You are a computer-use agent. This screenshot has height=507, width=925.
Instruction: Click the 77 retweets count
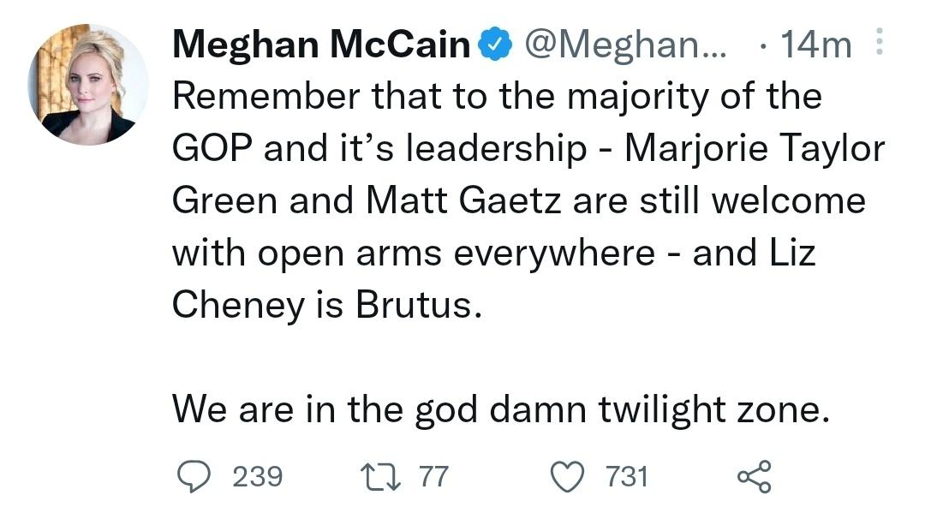pos(434,476)
